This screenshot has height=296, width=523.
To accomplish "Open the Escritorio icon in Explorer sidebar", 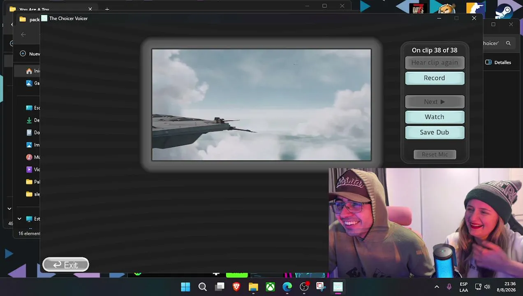I will point(29,108).
